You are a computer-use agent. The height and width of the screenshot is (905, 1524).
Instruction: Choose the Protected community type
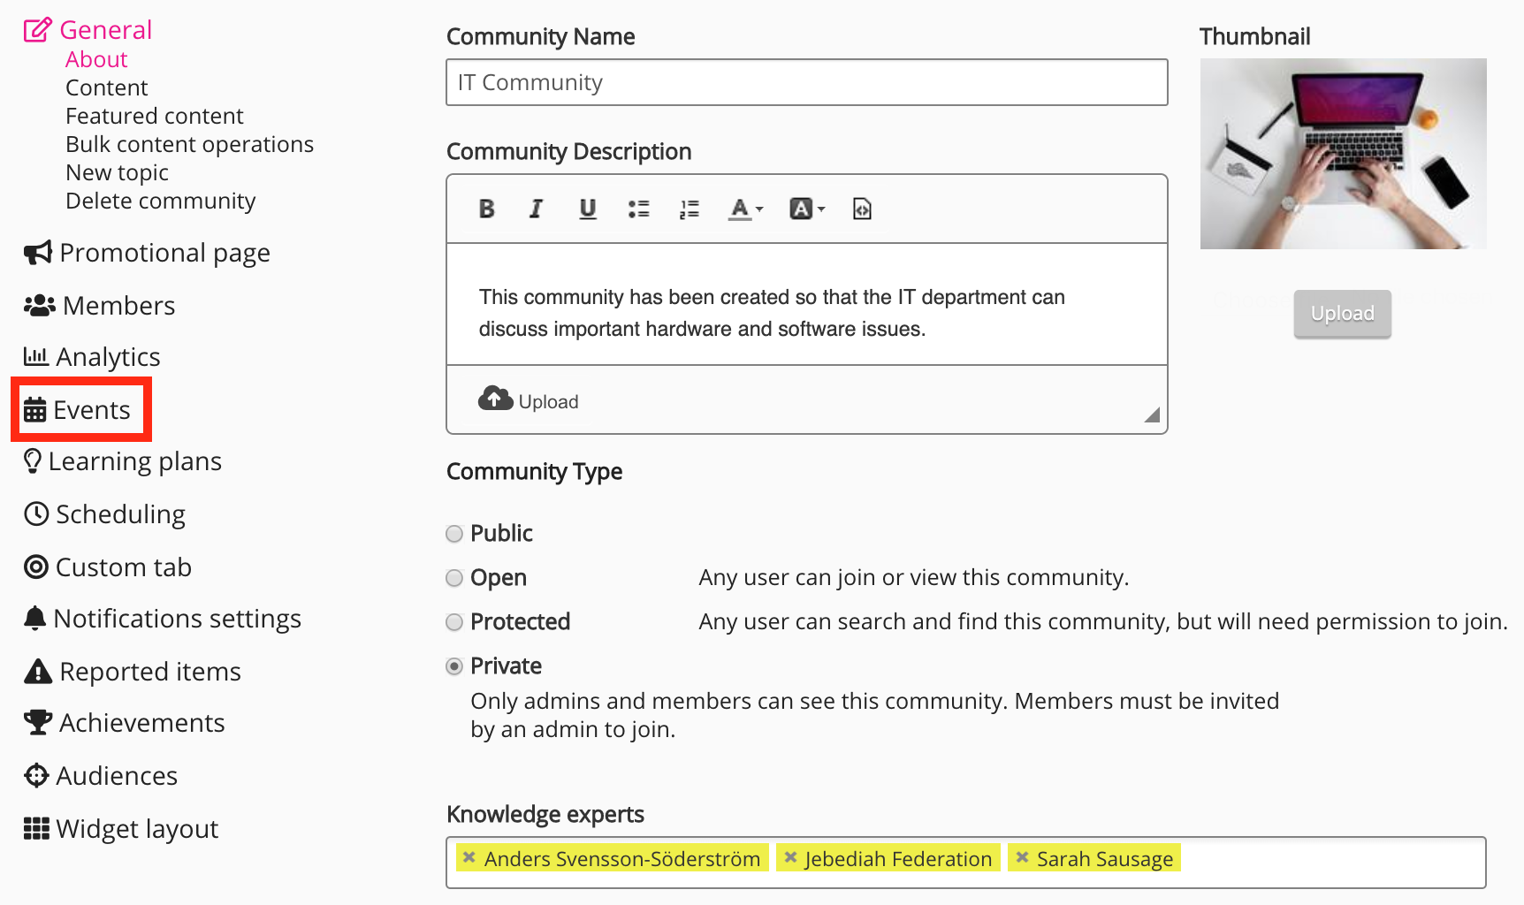tap(454, 622)
